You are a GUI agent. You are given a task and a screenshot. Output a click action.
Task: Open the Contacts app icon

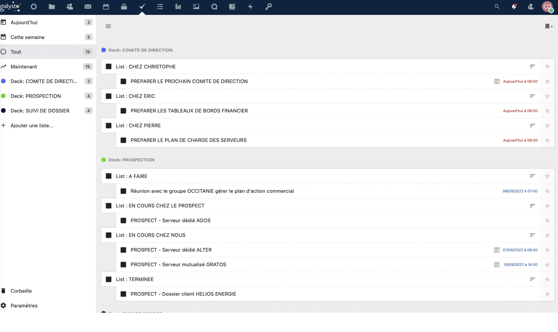(x=70, y=7)
